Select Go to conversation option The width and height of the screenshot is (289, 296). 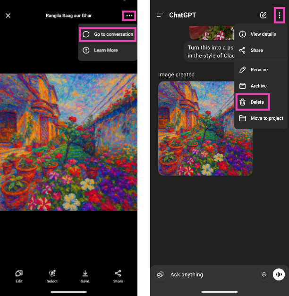pyautogui.click(x=108, y=34)
